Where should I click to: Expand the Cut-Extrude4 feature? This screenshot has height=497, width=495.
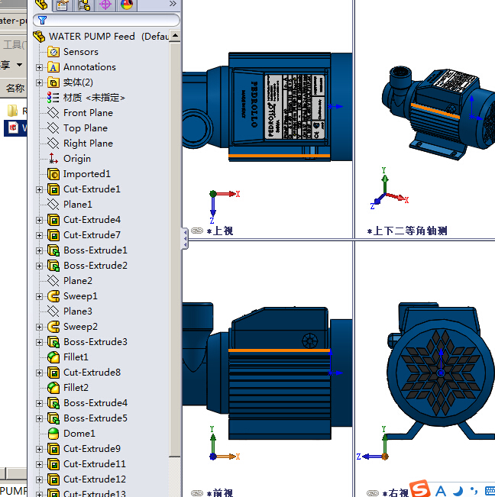click(39, 220)
